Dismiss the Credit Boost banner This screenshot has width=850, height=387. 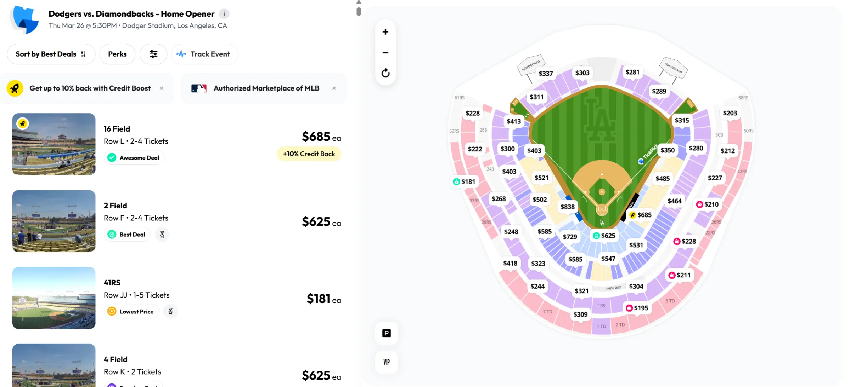(x=161, y=88)
